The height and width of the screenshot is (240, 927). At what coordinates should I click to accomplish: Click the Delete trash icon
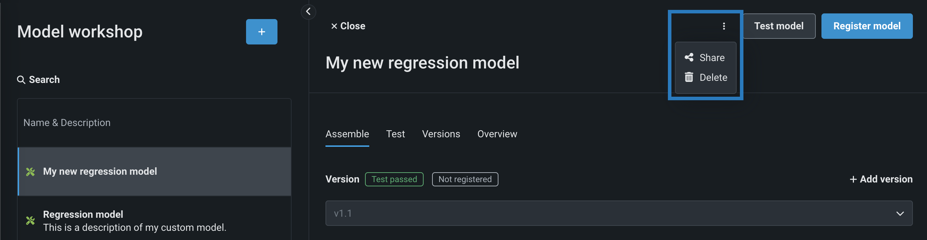[689, 77]
